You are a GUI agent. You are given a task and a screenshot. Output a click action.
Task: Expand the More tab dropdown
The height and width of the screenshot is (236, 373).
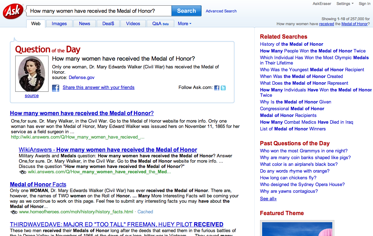[x=184, y=24]
